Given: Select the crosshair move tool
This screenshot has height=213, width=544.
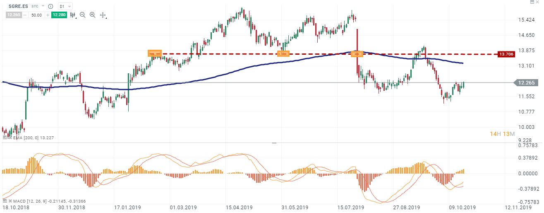Looking at the screenshot, I should 103,15.
